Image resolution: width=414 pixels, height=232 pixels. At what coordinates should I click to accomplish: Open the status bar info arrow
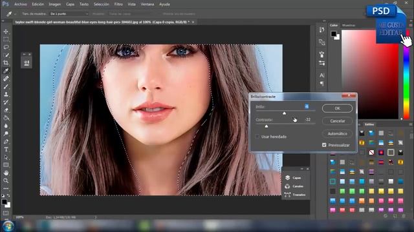(x=96, y=217)
